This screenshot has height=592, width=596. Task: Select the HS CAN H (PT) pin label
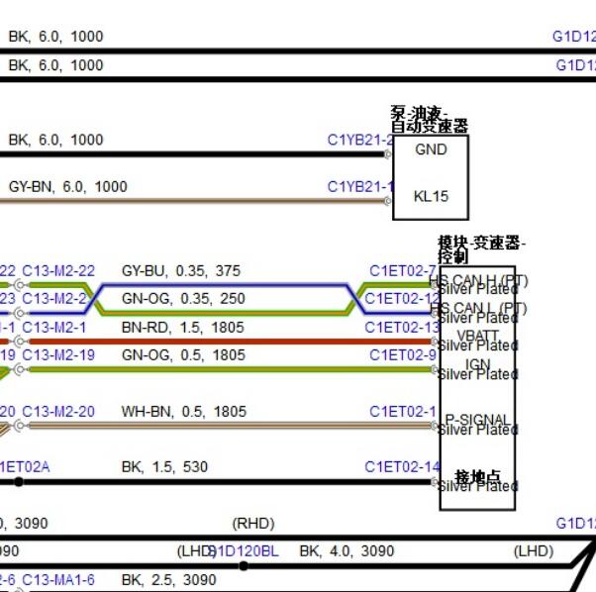(478, 280)
